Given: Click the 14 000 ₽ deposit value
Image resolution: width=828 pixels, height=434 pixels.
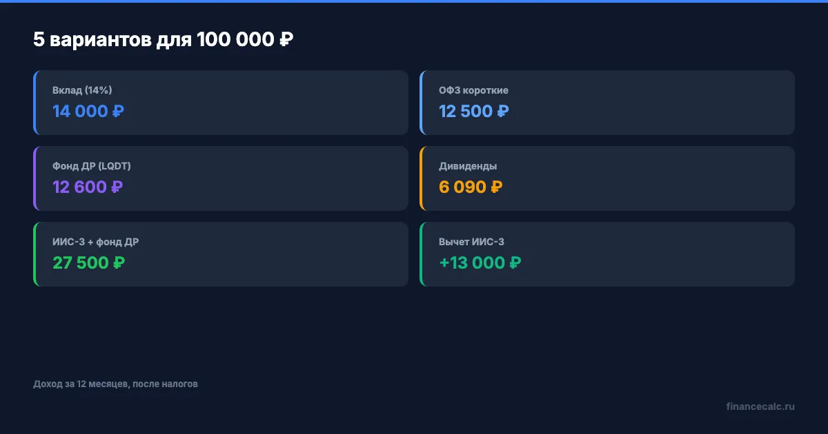Looking at the screenshot, I should point(88,111).
